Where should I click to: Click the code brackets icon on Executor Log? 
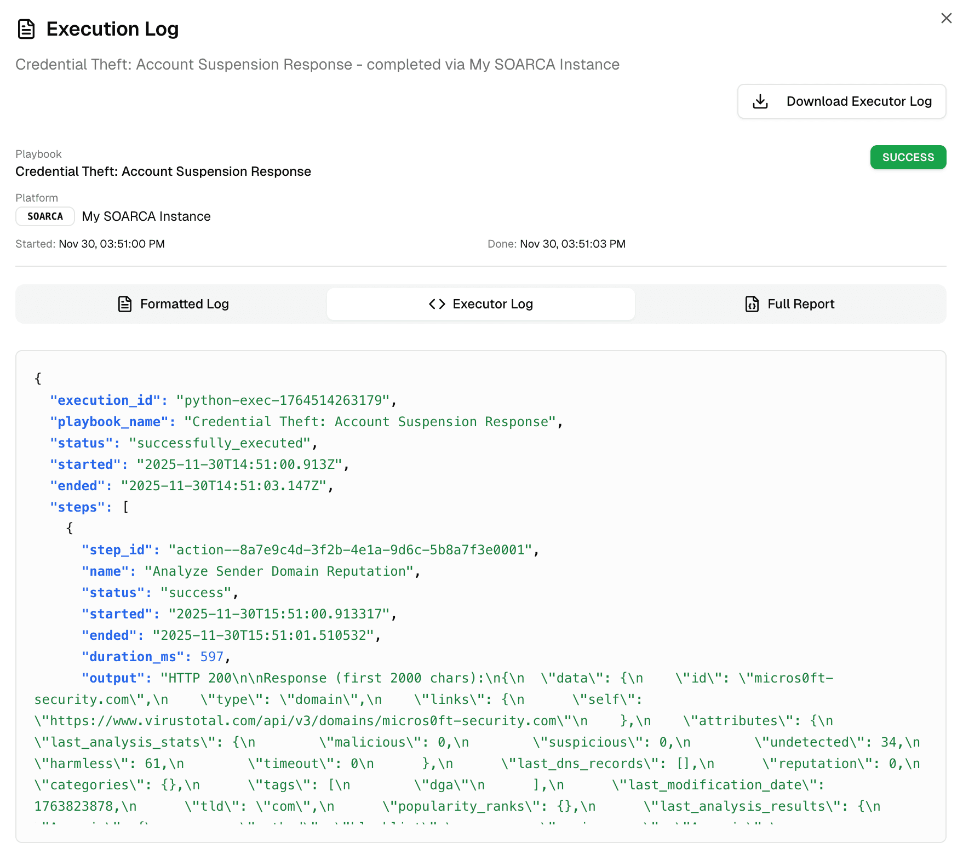pyautogui.click(x=437, y=304)
